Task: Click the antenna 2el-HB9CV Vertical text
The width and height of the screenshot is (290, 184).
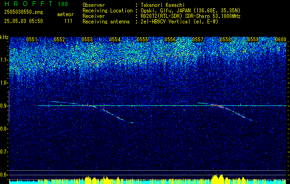Action: tap(179, 22)
